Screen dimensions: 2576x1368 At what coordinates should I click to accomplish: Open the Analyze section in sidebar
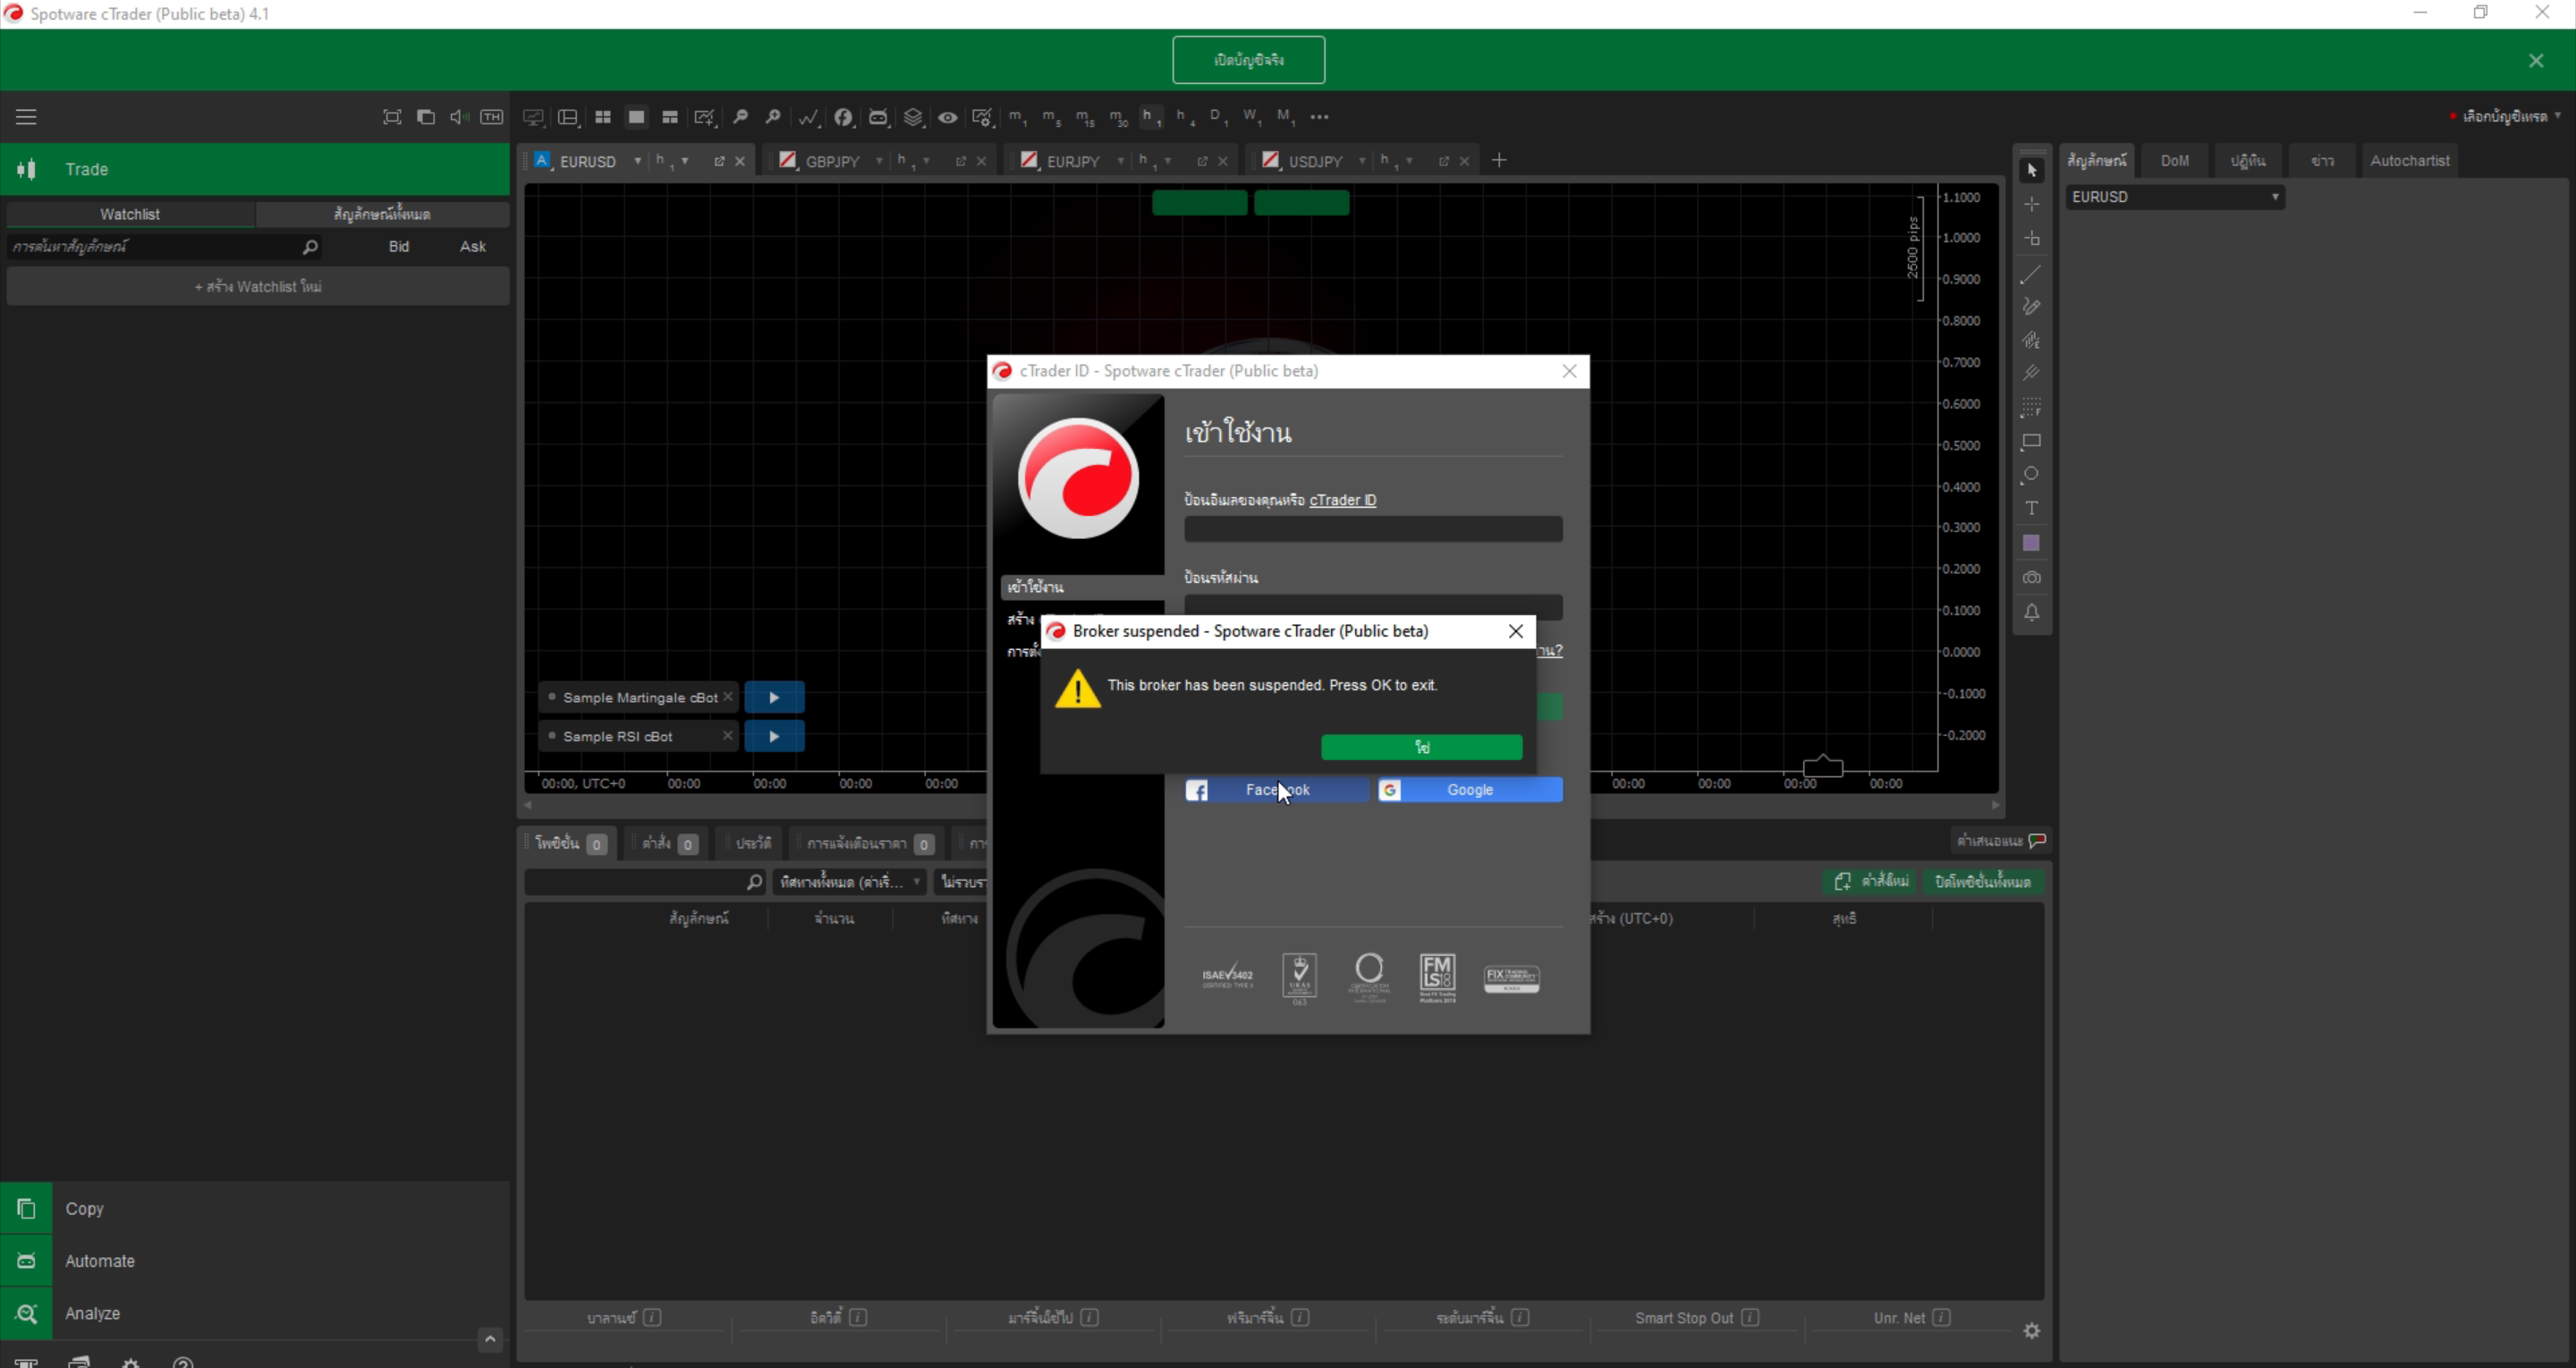pyautogui.click(x=255, y=1314)
